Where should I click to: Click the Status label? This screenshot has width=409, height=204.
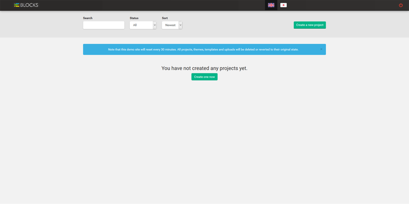tap(134, 18)
